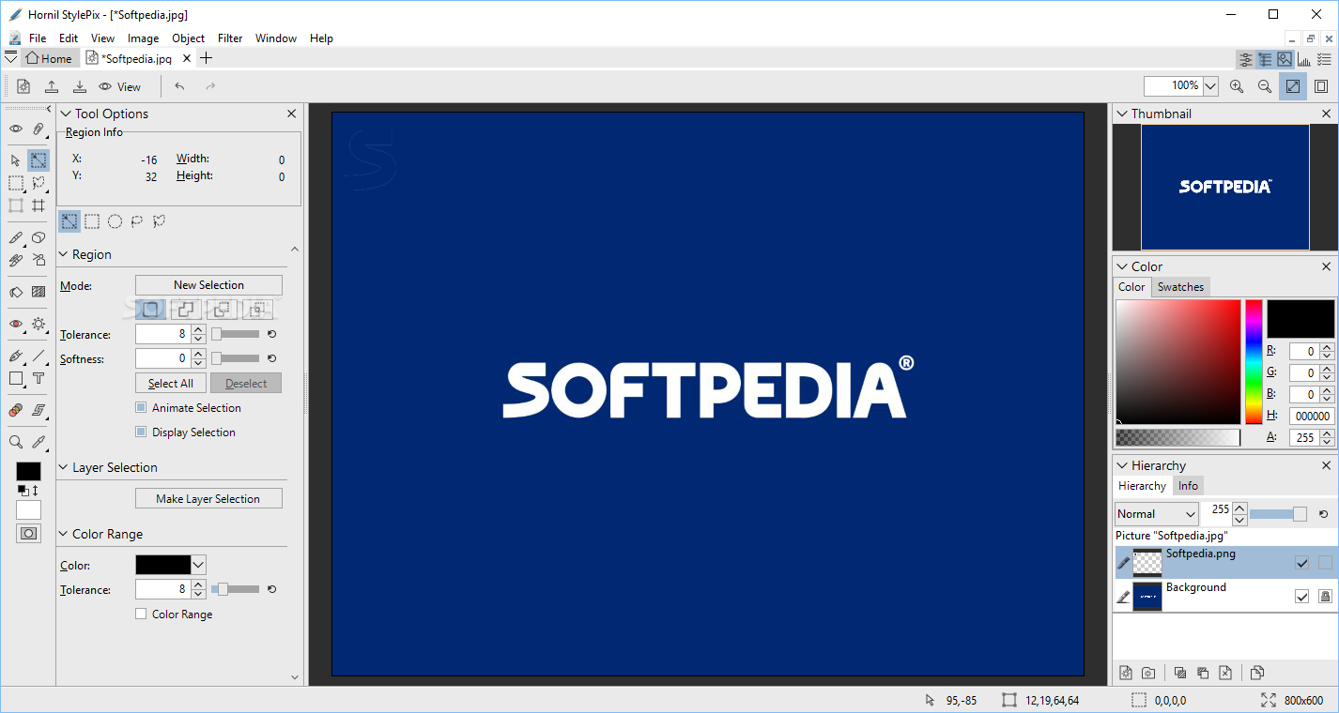
Task: Toggle Fit to window view button
Action: pyautogui.click(x=1293, y=86)
